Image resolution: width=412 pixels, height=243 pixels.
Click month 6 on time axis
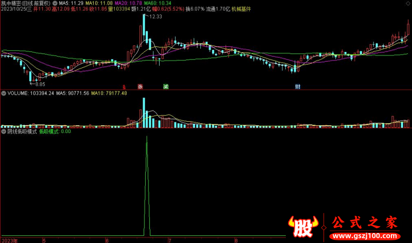tap(107, 240)
